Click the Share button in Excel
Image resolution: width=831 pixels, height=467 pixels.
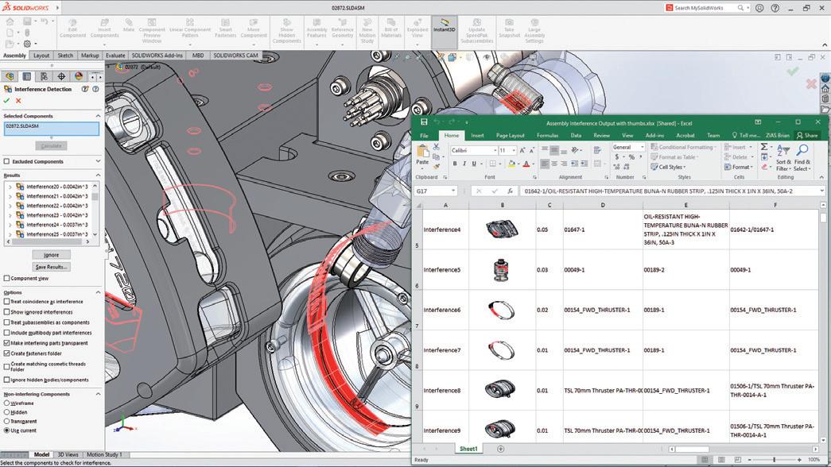(x=807, y=136)
